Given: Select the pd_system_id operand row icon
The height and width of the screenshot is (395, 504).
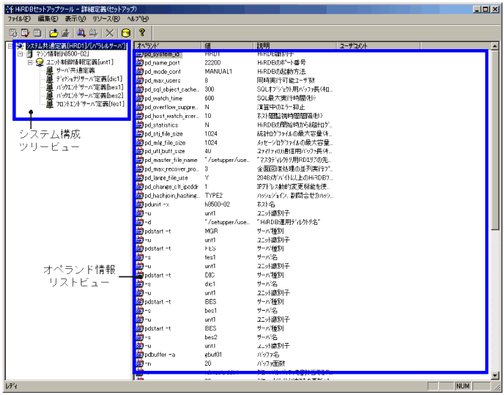Looking at the screenshot, I should [x=138, y=55].
